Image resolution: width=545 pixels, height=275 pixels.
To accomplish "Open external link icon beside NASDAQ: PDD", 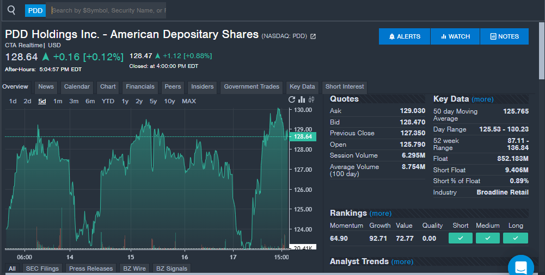I will pos(313,36).
